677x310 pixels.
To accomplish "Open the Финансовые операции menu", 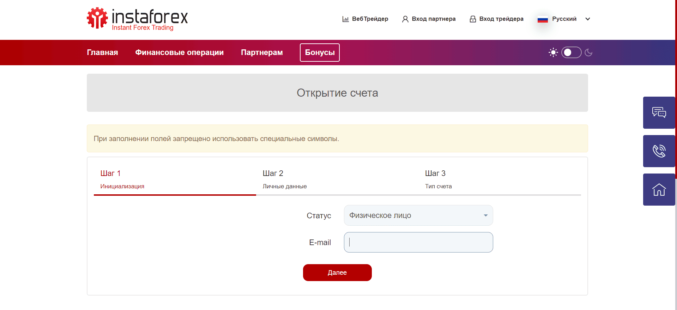I will click(x=179, y=53).
